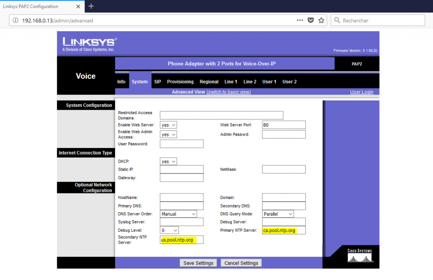This screenshot has height=280, width=433.
Task: Click the site info icon in the address bar
Action: click(16, 20)
